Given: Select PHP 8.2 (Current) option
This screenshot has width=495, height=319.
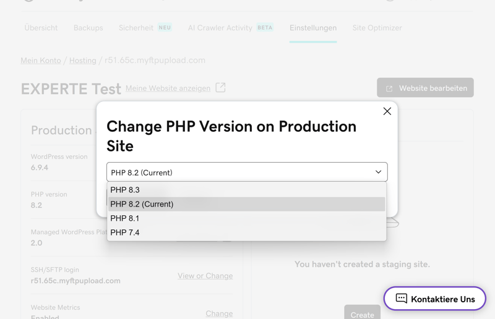Looking at the screenshot, I should tap(246, 204).
